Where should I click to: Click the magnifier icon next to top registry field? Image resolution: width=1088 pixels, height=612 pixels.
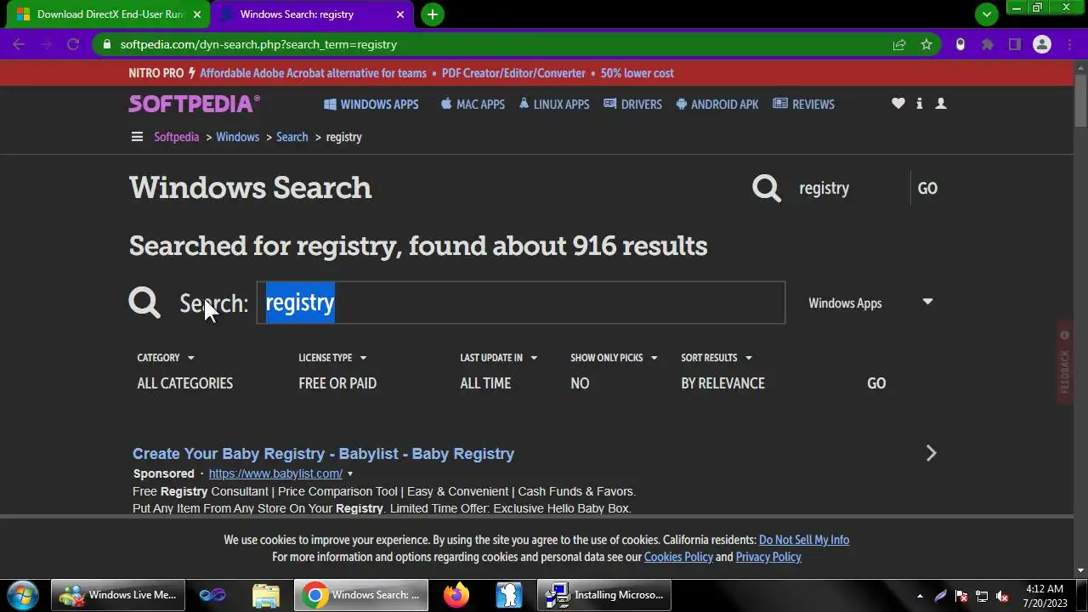click(x=767, y=188)
